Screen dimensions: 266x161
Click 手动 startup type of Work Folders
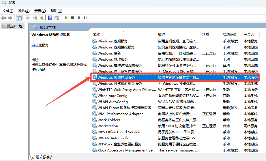[226, 120]
